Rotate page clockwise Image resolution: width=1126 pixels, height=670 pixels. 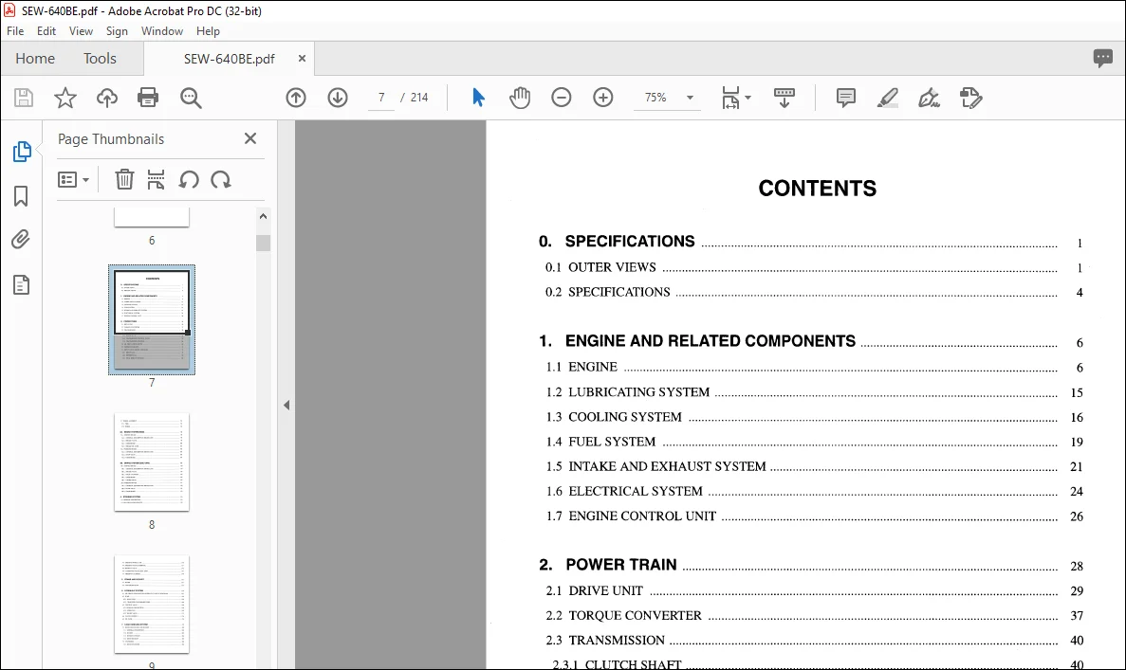pos(220,179)
